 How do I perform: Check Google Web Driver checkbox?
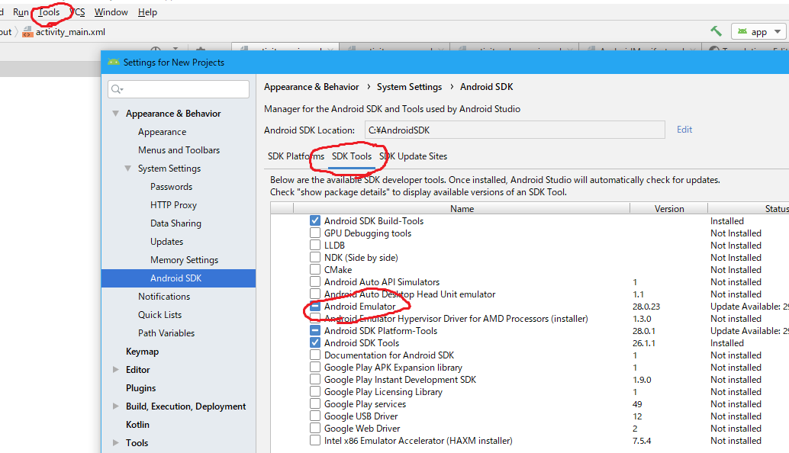(x=315, y=429)
